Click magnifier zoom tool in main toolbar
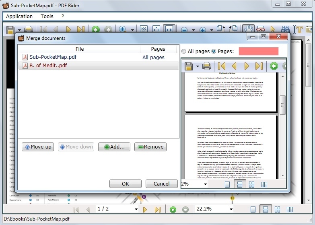Screen dimensions: 315x225 point(123,29)
